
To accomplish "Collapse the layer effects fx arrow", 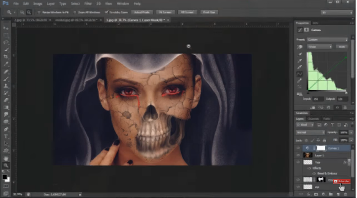I will (349, 162).
